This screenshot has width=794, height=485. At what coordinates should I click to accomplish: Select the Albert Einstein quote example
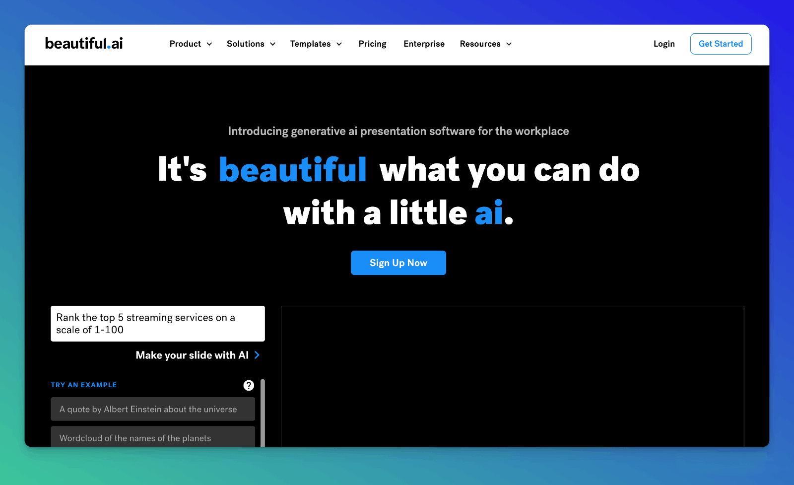(153, 409)
